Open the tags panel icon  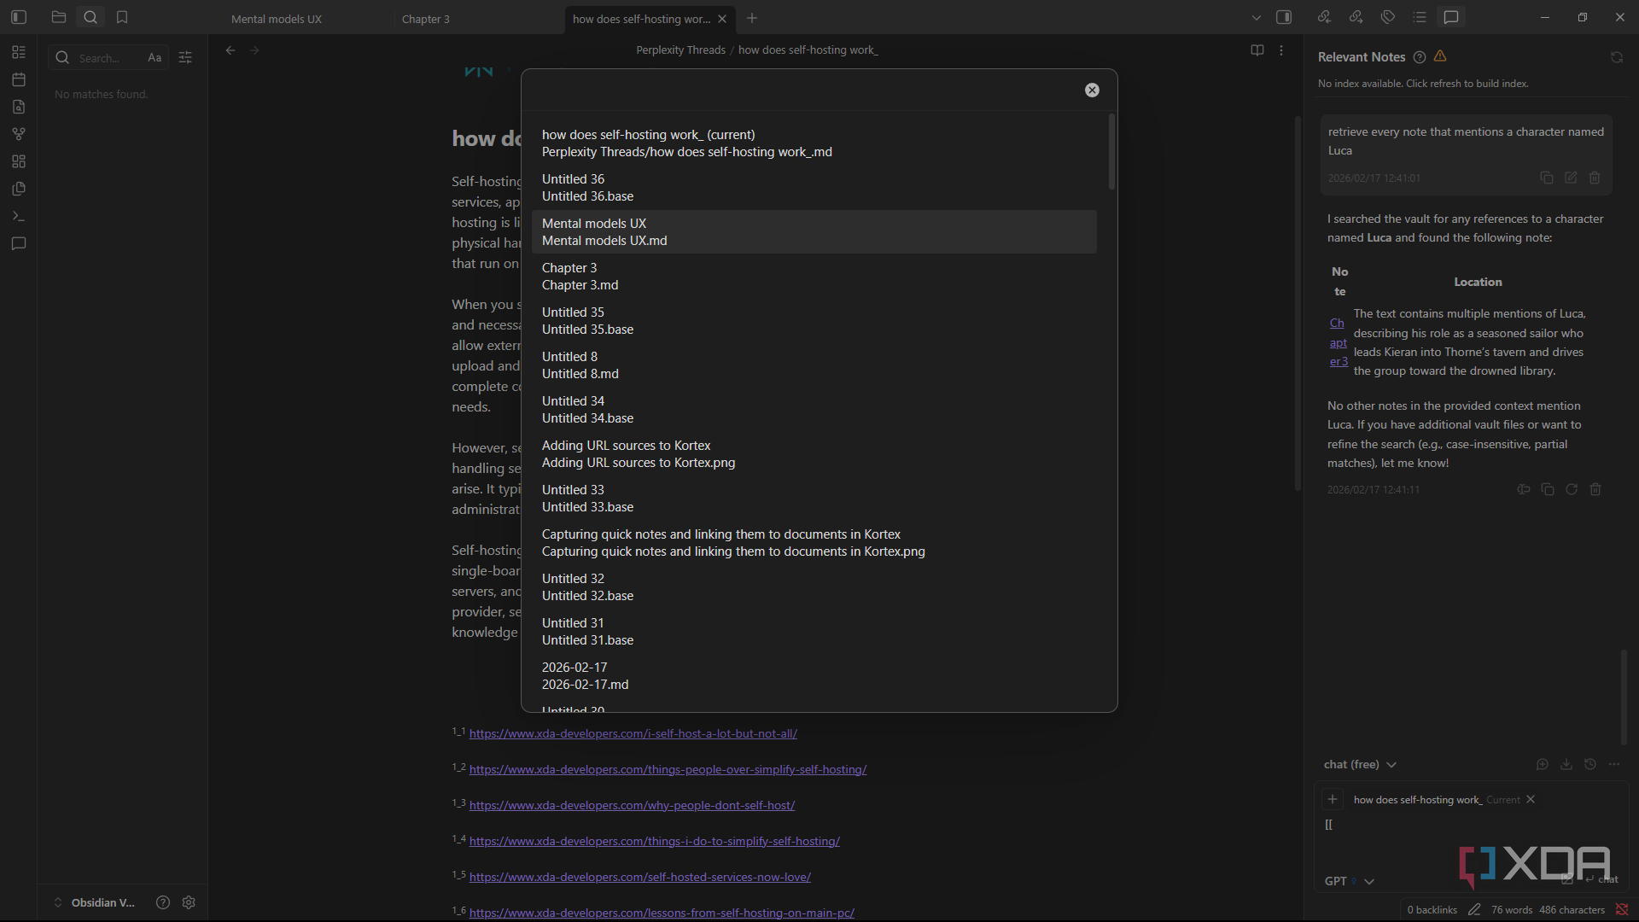[1388, 17]
